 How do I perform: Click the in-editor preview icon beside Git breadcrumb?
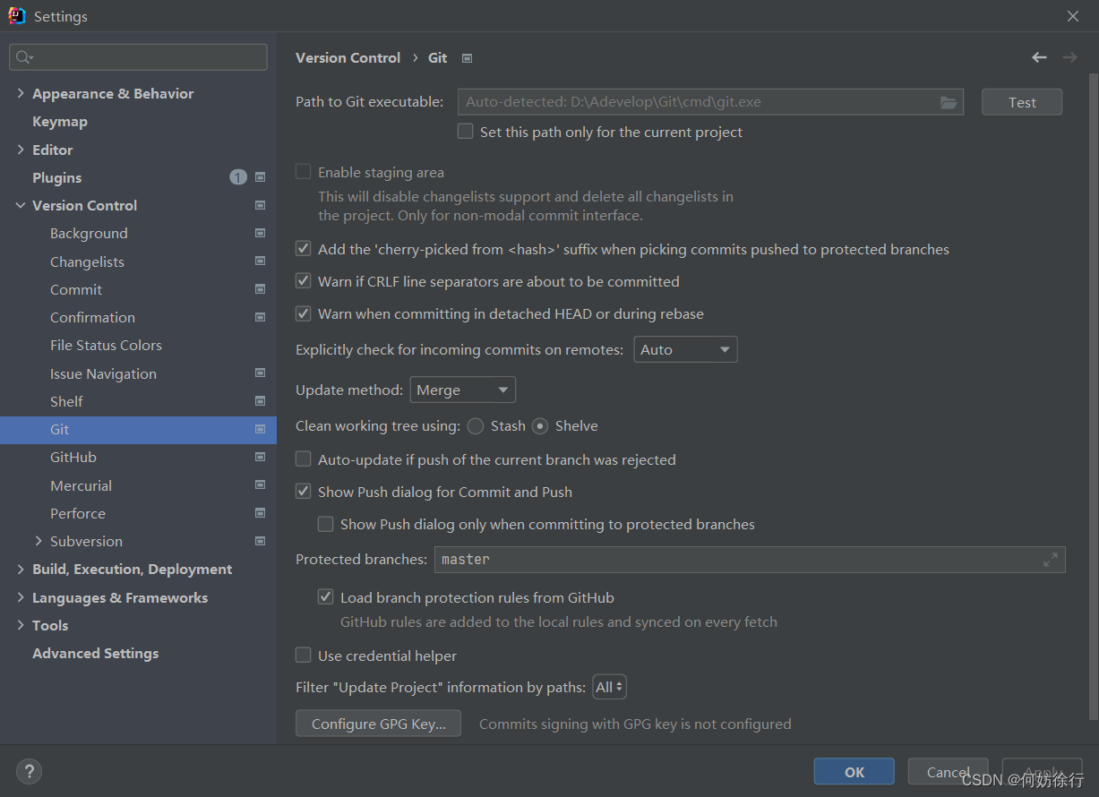pyautogui.click(x=467, y=56)
